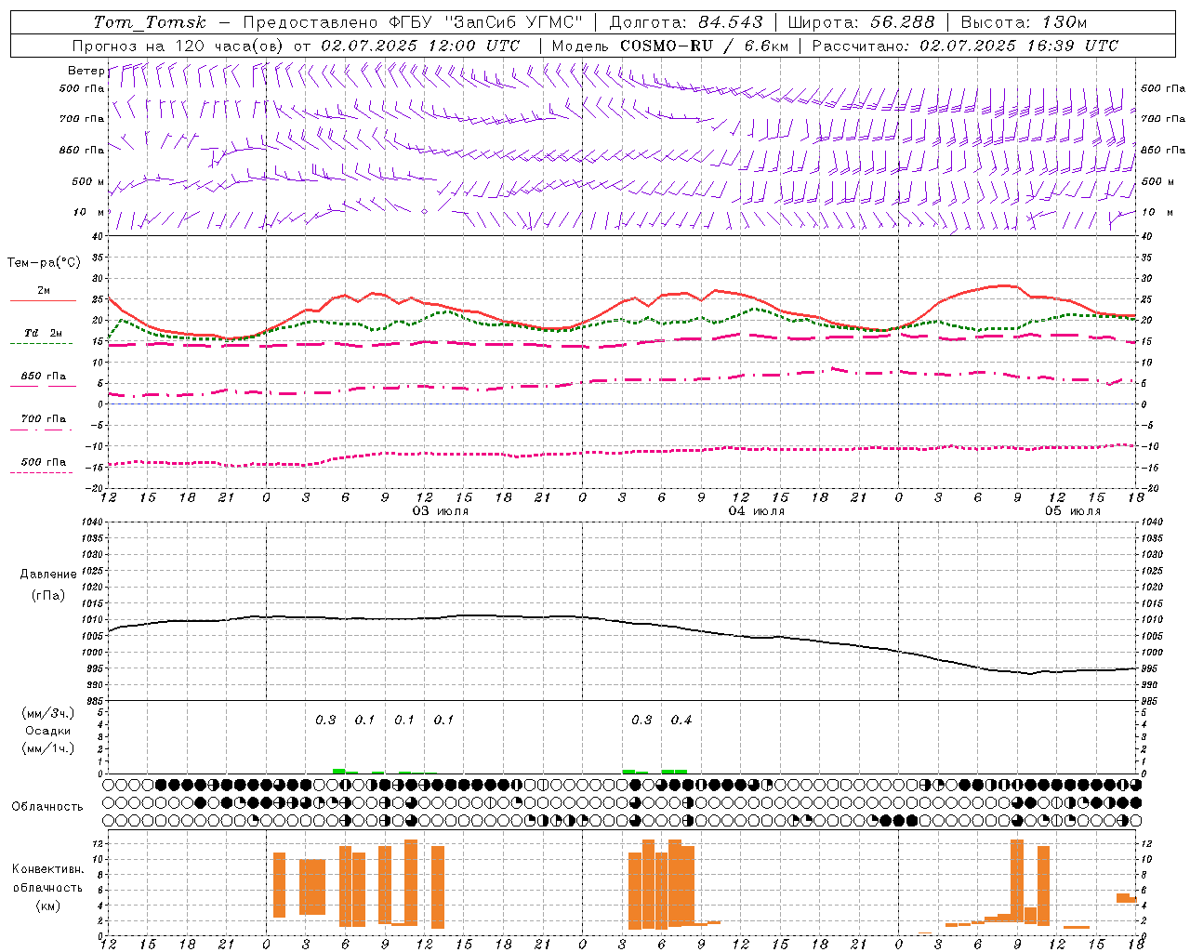Click pink dash-dot 700 гПа temperature legend line
Image resolution: width=1190 pixels, height=952 pixels.
coord(41,430)
